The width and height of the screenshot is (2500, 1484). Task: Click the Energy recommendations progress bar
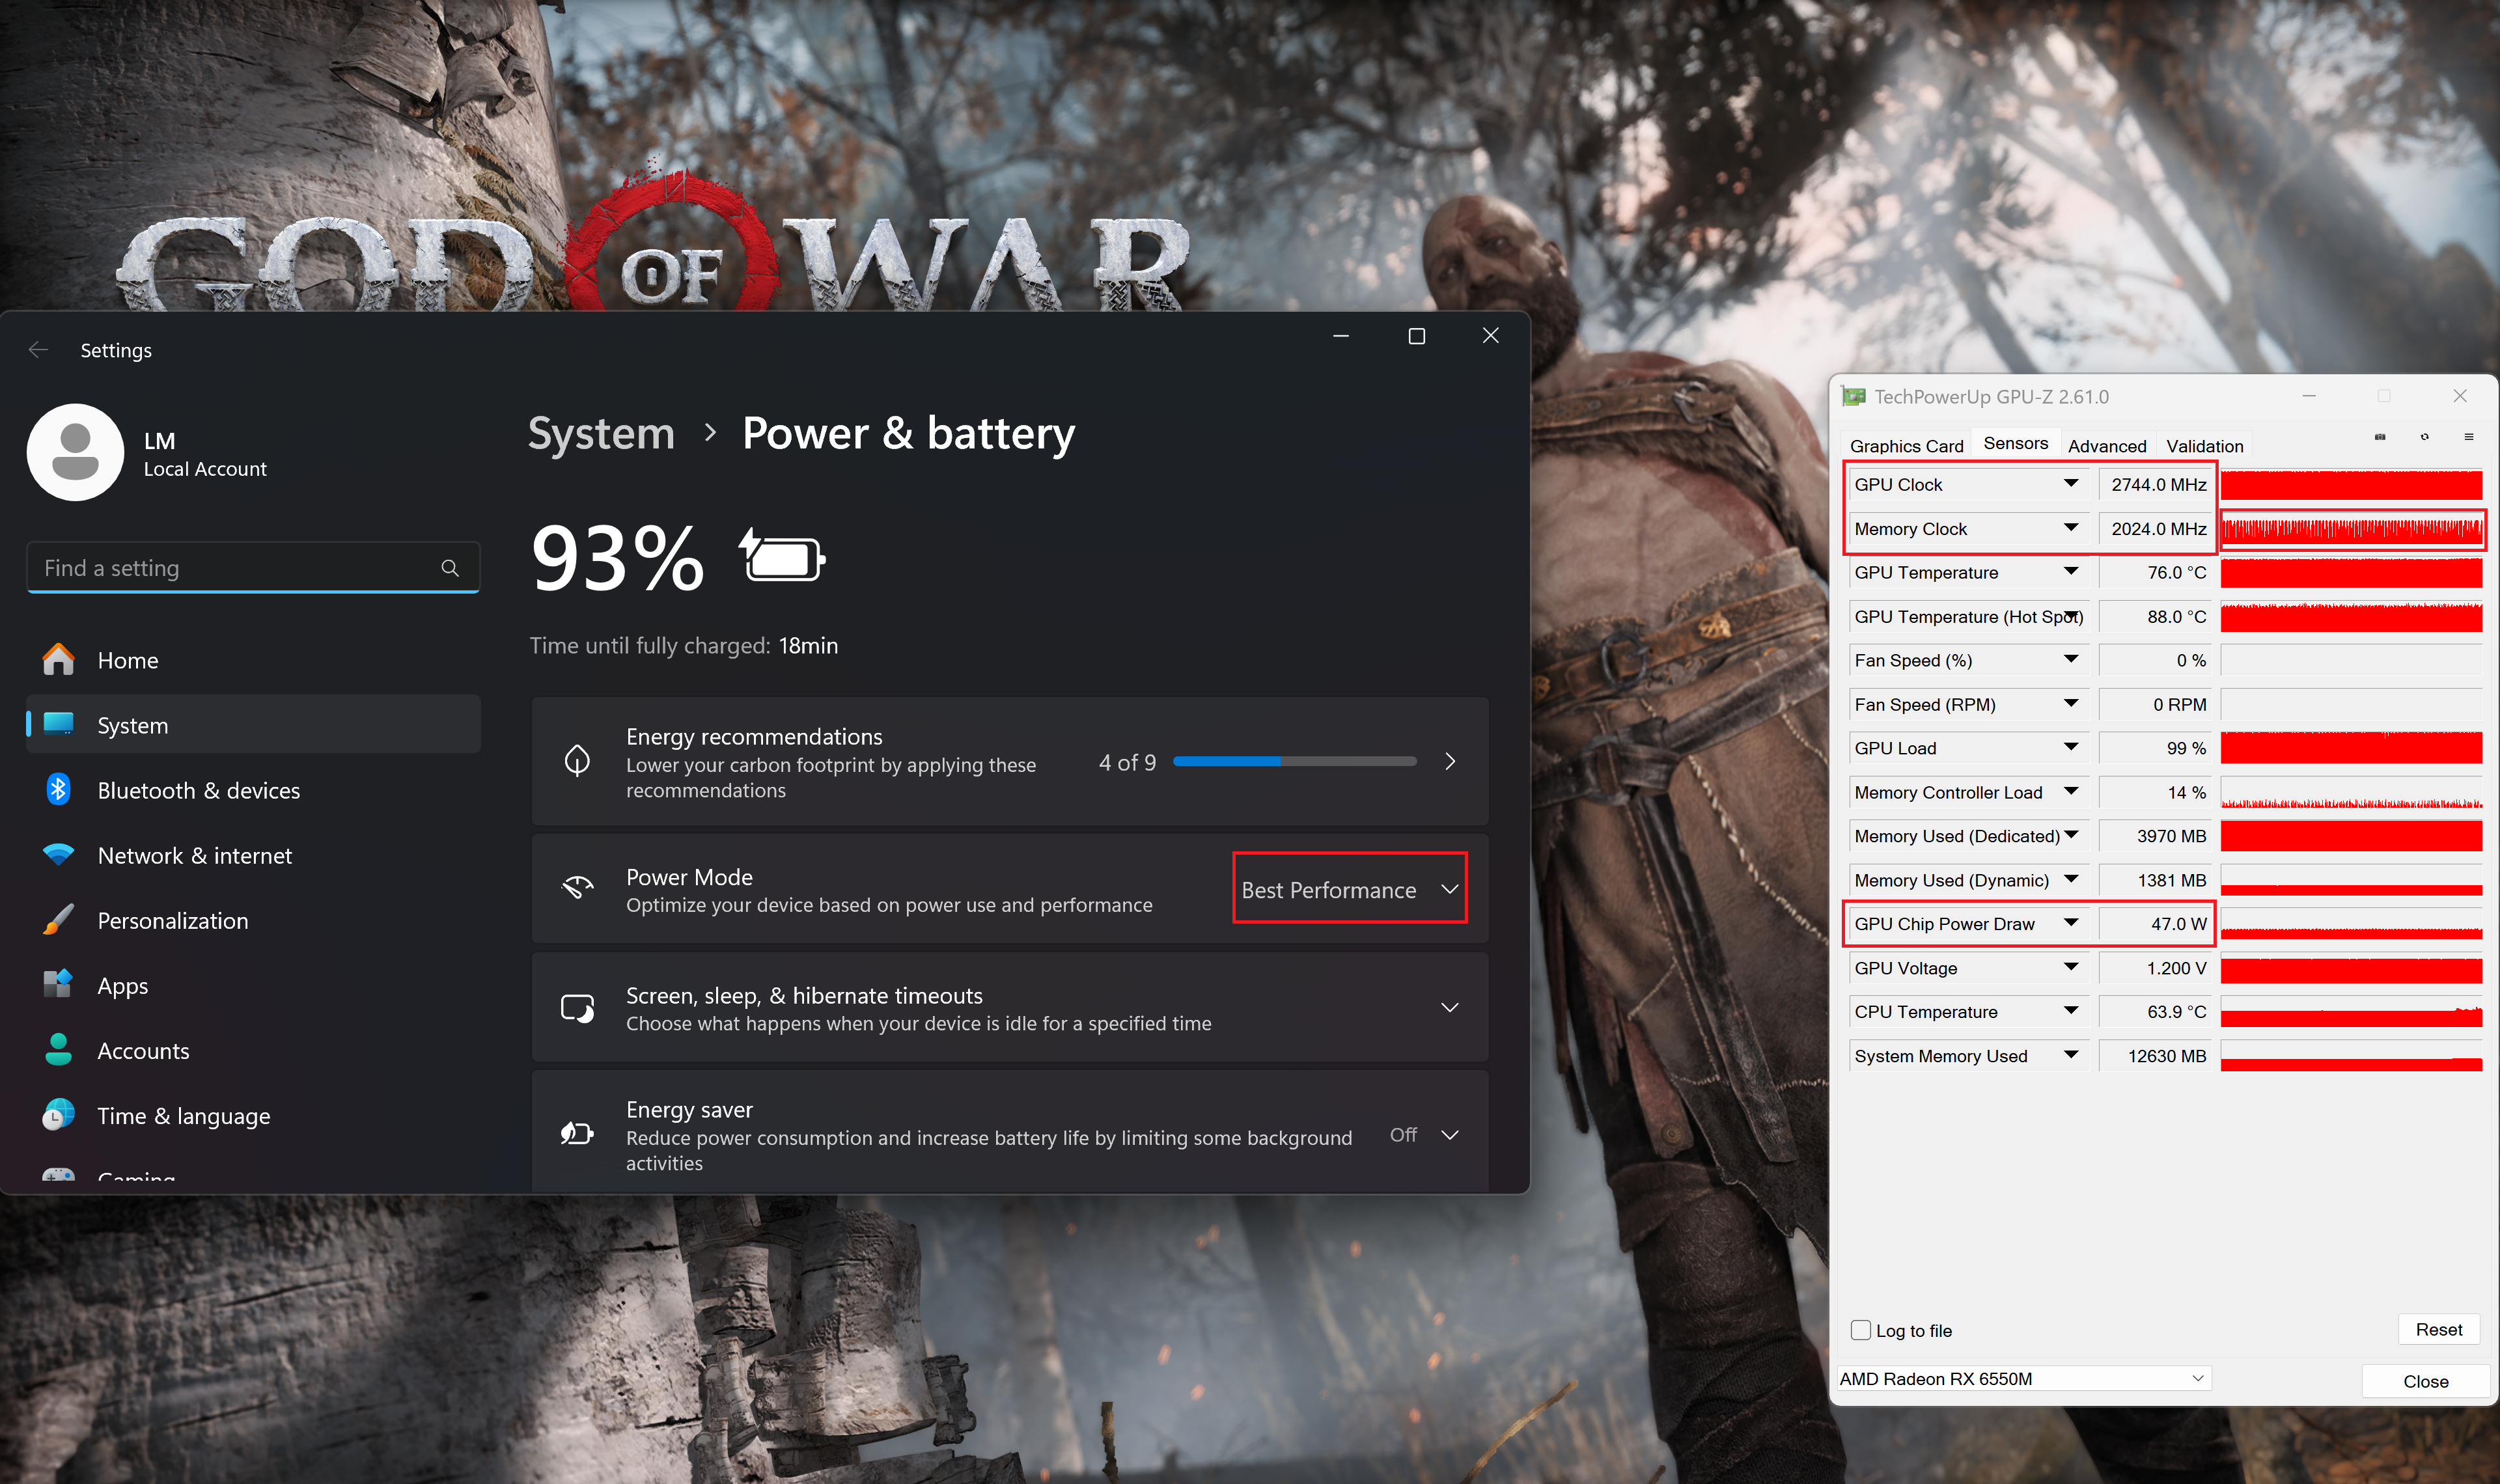click(1294, 762)
